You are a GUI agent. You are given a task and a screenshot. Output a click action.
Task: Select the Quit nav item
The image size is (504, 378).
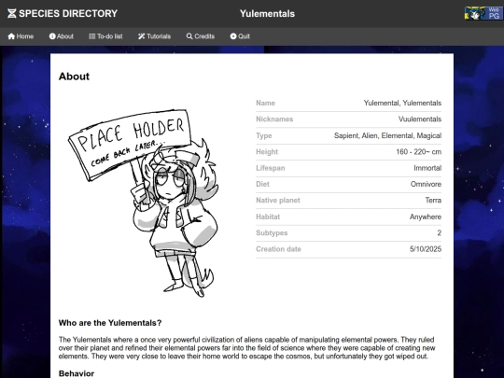click(240, 36)
